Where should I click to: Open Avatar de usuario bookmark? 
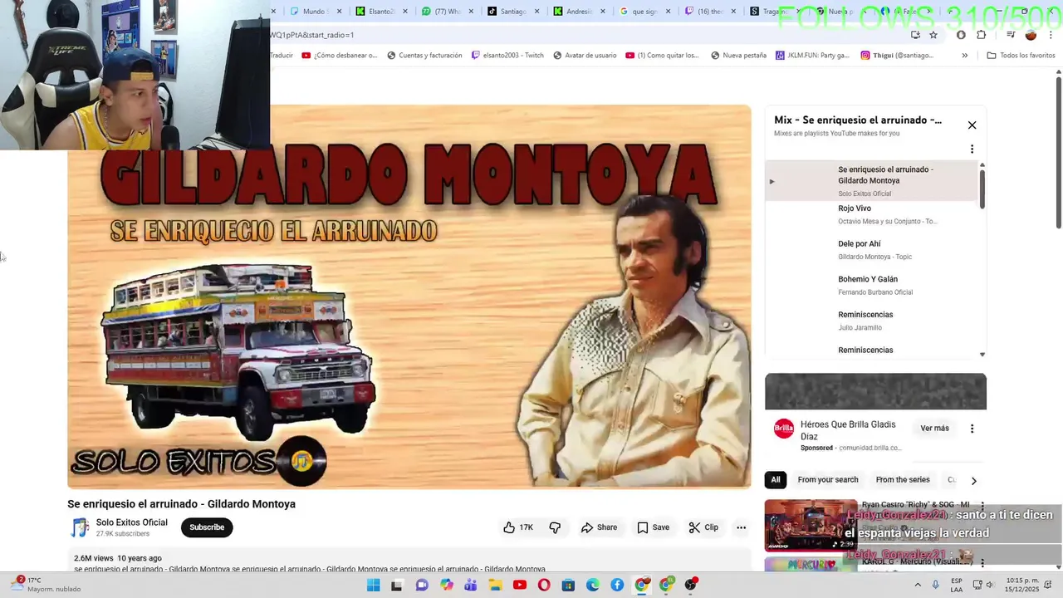pos(584,56)
